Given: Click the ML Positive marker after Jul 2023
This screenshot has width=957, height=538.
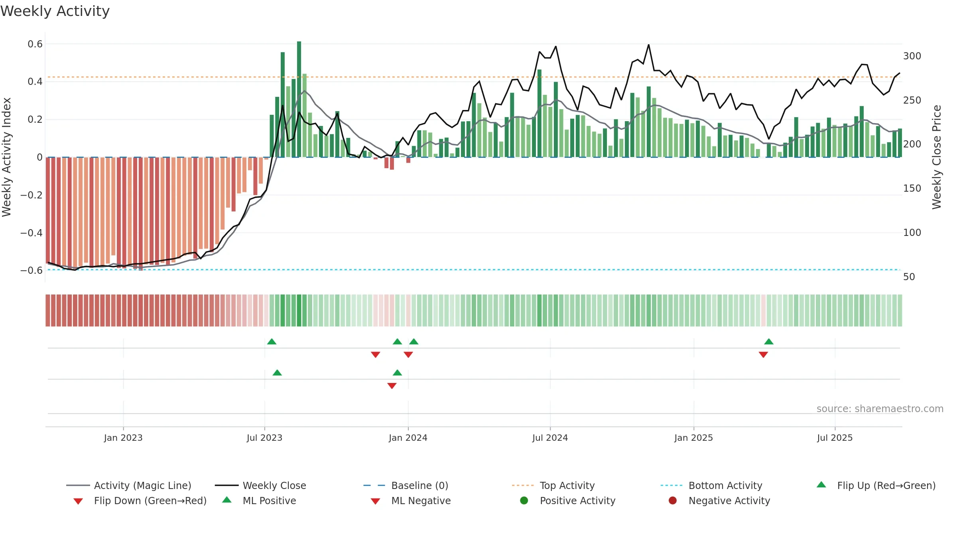Looking at the screenshot, I should tap(277, 373).
